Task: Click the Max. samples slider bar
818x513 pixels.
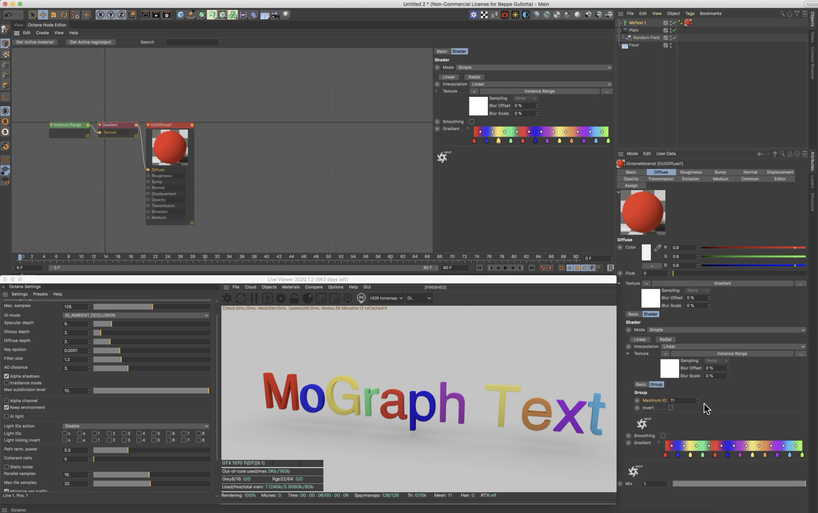Action: tap(151, 306)
